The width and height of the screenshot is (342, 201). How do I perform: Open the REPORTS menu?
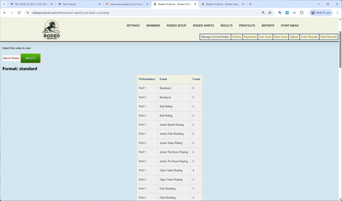click(x=268, y=25)
